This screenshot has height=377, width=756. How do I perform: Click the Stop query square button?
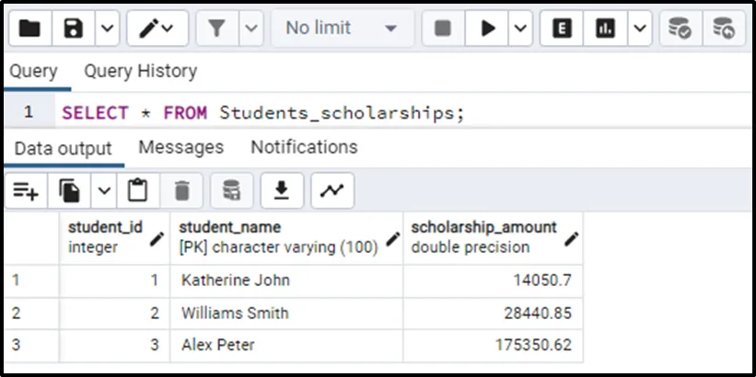point(443,29)
